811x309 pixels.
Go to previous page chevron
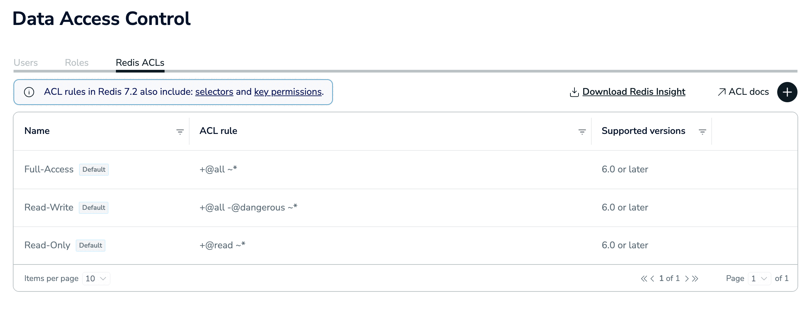pyautogui.click(x=652, y=279)
